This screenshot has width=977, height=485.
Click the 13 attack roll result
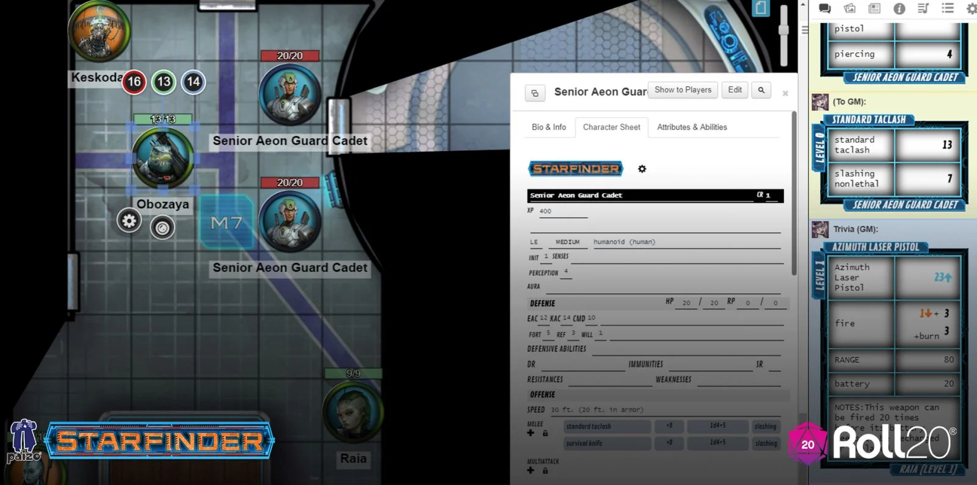(x=947, y=145)
